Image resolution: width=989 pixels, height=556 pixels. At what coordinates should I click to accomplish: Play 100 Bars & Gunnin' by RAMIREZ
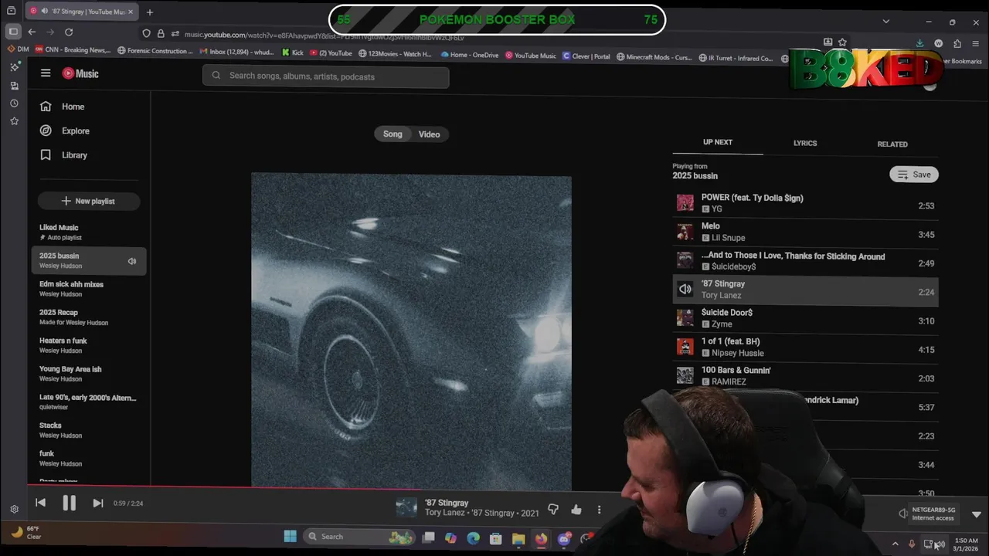(805, 376)
